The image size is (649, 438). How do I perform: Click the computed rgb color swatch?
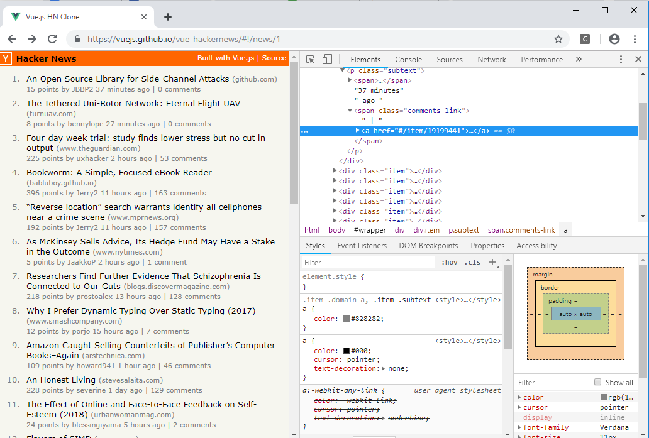tap(604, 397)
